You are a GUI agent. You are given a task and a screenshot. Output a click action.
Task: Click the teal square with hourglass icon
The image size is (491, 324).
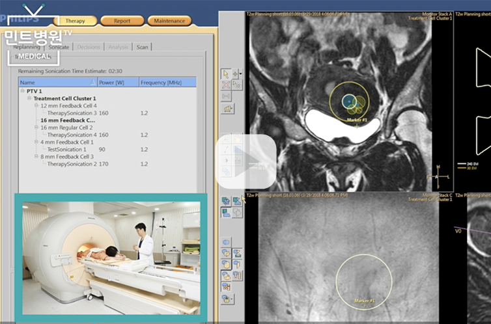click(x=237, y=201)
